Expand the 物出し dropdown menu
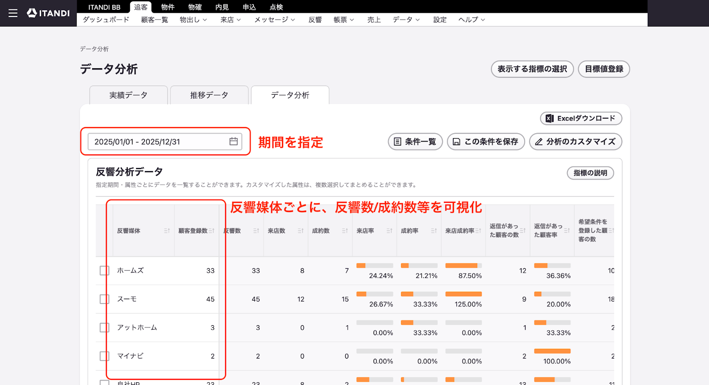 193,20
